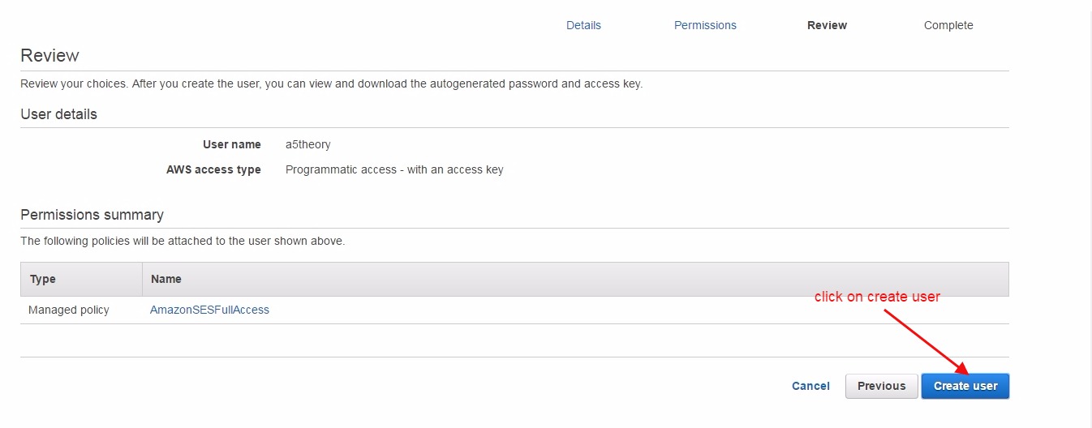Select the Managed policy table cell

(x=68, y=310)
